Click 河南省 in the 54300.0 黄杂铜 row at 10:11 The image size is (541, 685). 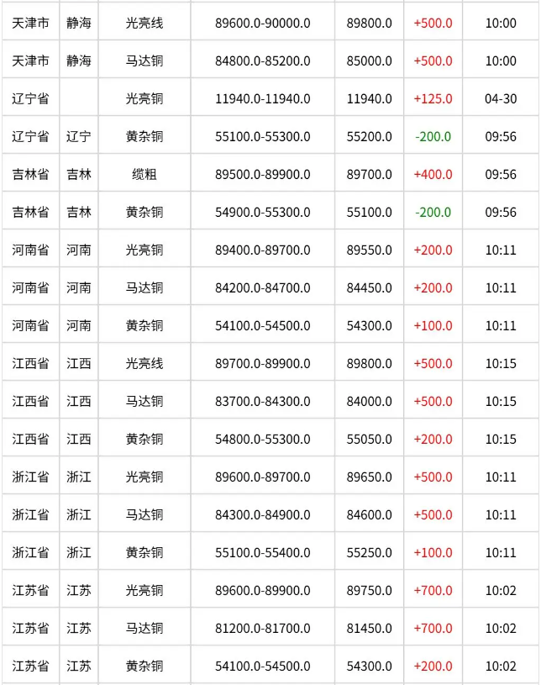coord(30,326)
